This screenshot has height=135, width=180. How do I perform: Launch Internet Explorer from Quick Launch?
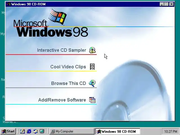pos(29,131)
